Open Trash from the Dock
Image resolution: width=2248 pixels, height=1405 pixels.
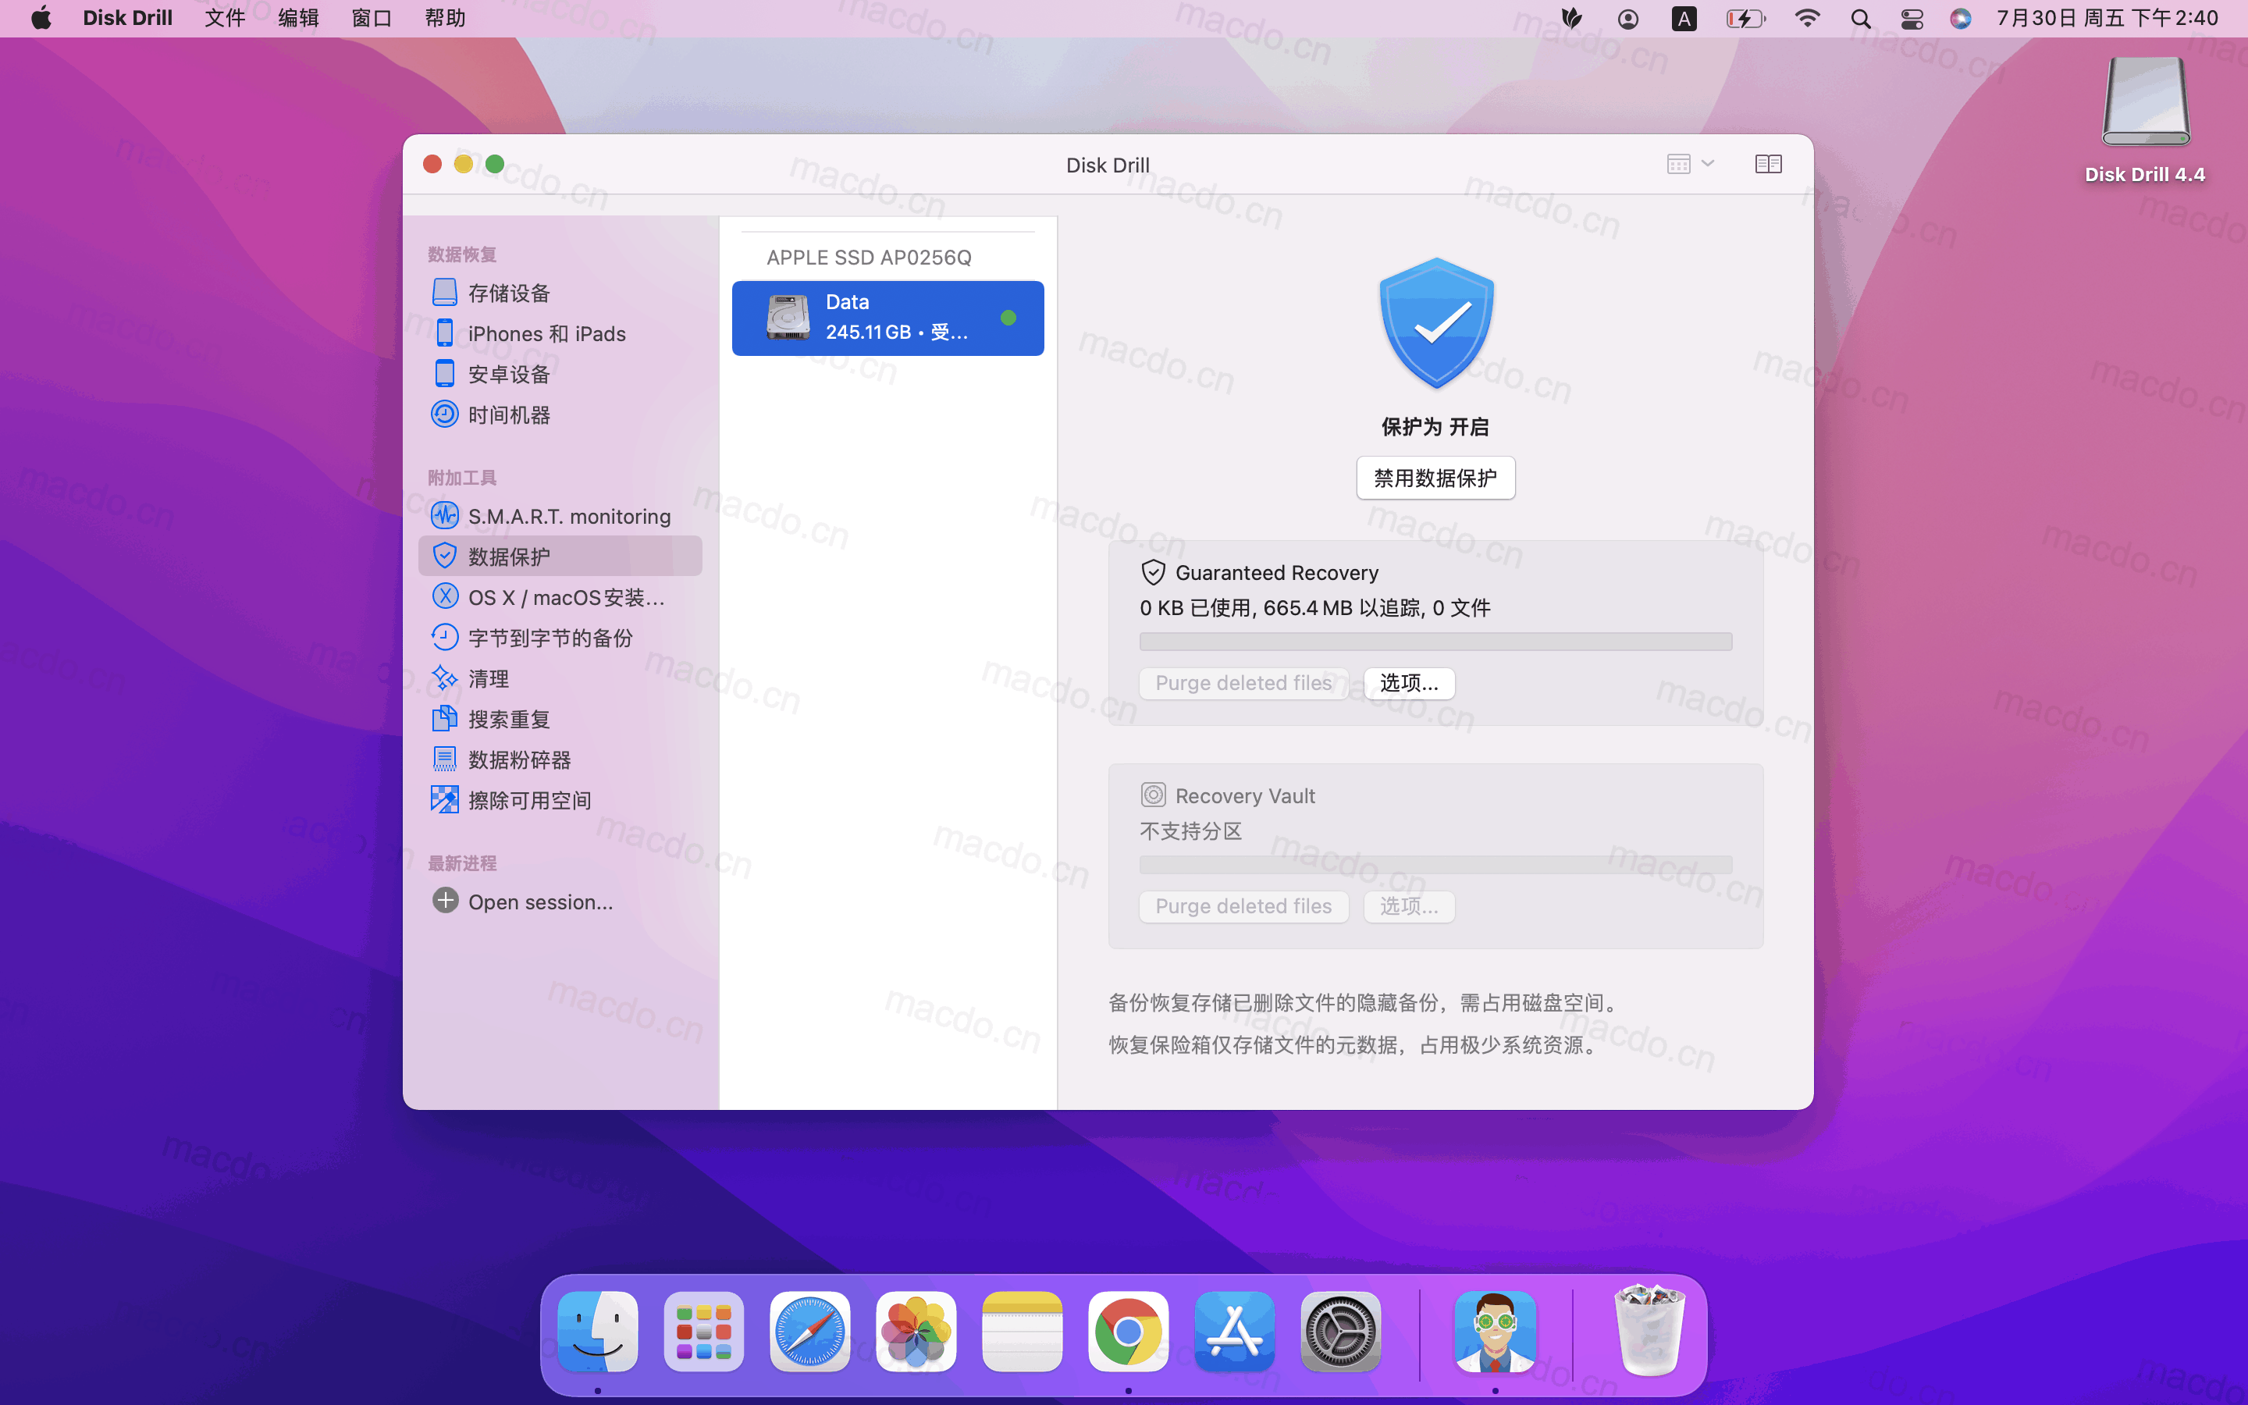click(x=1649, y=1332)
